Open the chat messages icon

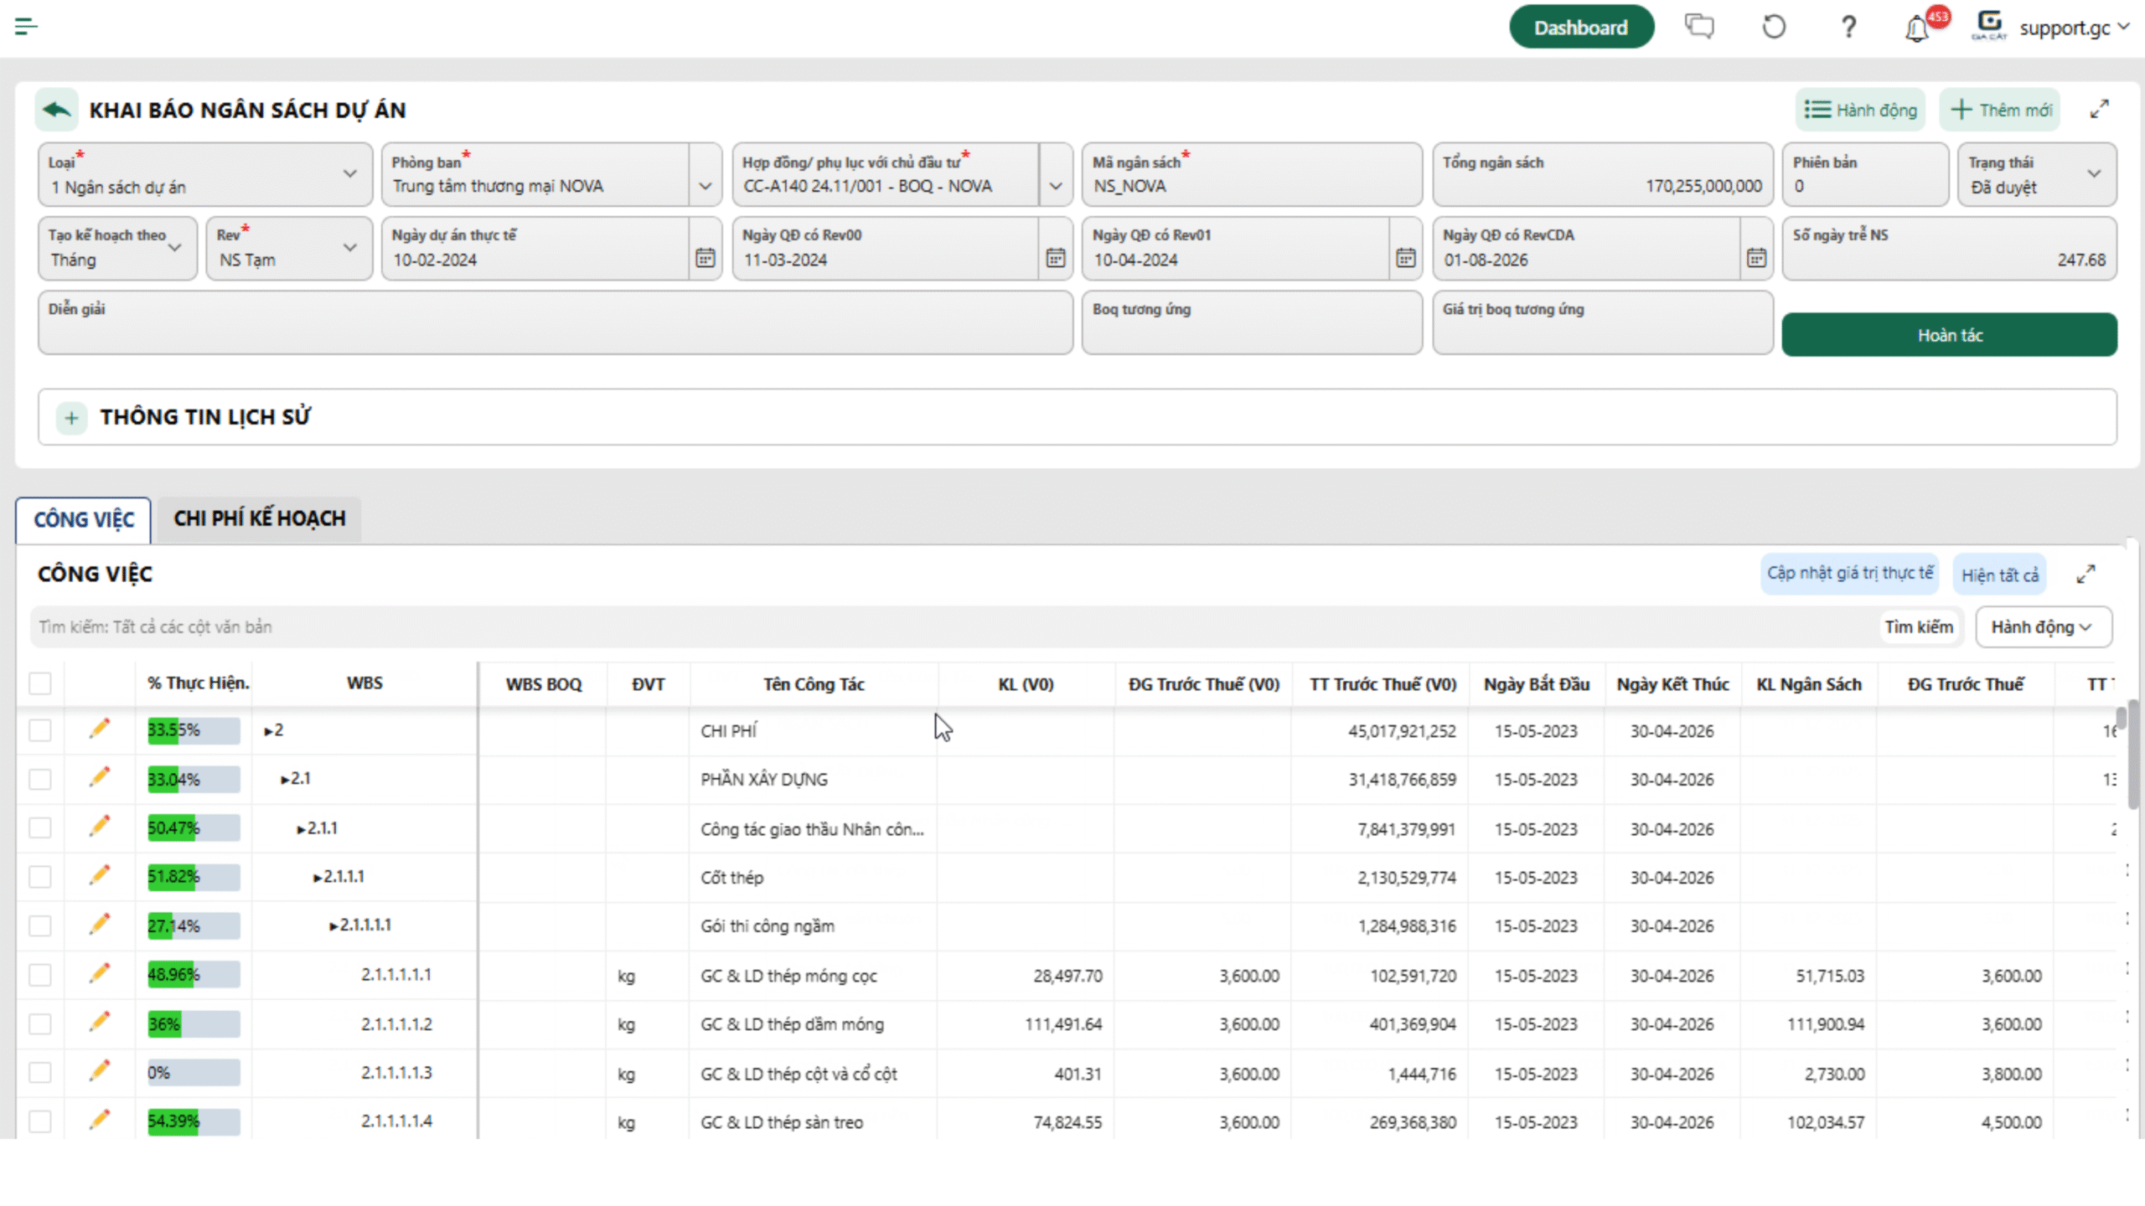coord(1699,27)
